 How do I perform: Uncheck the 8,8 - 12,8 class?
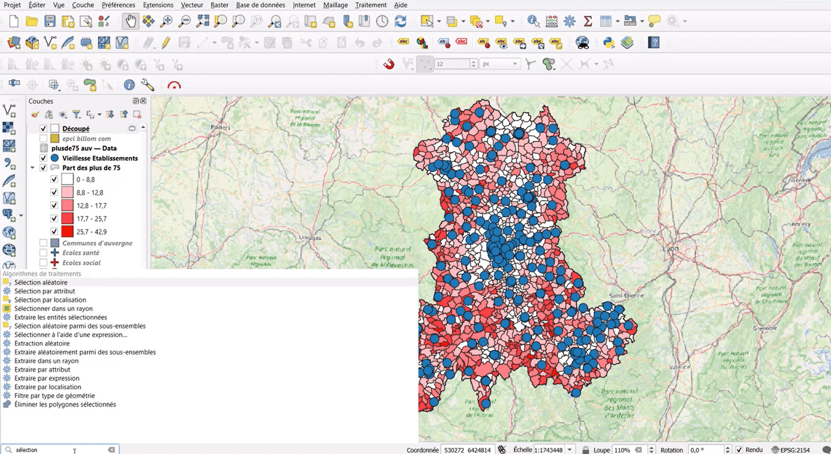(54, 192)
